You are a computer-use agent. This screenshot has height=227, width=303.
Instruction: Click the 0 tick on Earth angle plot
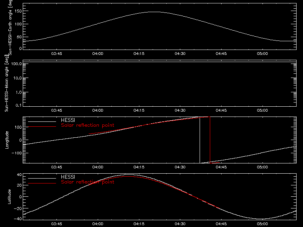[x=20, y=48]
